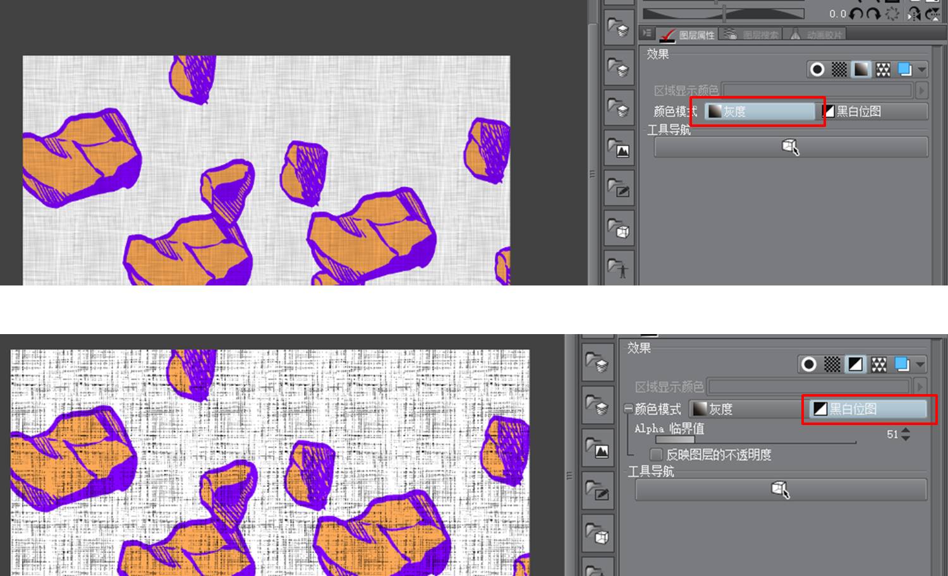
Task: Enable blue Layer color icon in upper panel
Action: pyautogui.click(x=905, y=69)
